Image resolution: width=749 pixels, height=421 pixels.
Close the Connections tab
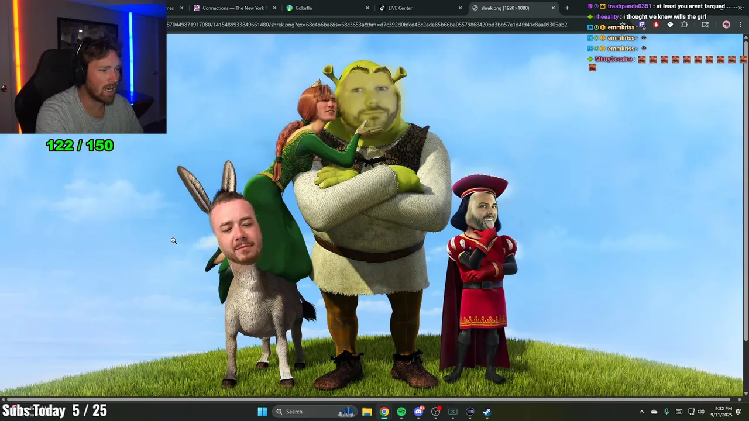(274, 8)
